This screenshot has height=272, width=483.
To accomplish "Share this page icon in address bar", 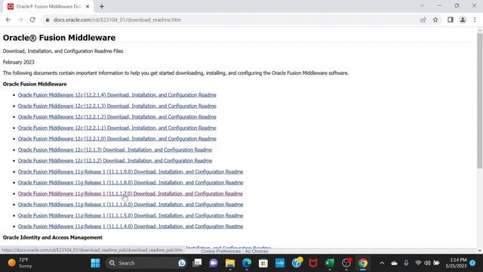I will [x=423, y=20].
